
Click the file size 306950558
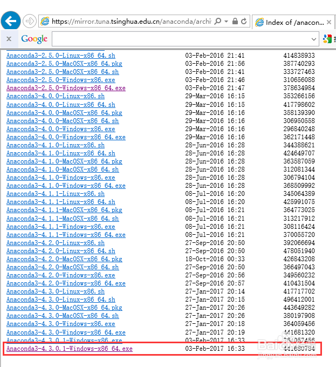(299, 121)
